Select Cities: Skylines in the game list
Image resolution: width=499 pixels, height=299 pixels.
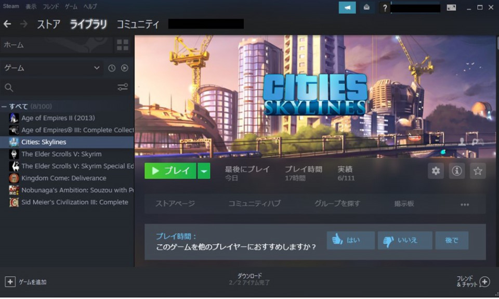click(x=67, y=142)
